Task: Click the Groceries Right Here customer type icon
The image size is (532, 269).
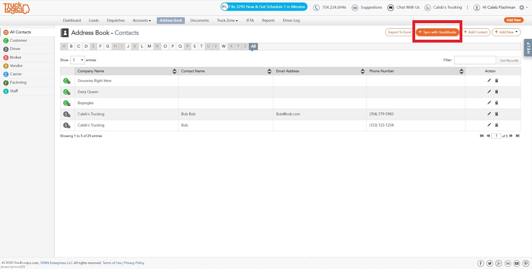Action: (67, 81)
